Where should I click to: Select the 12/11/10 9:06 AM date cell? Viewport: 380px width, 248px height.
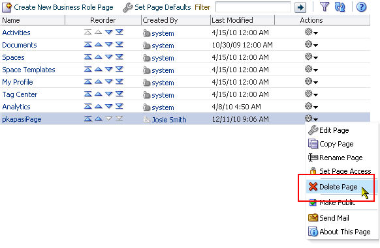(240, 119)
